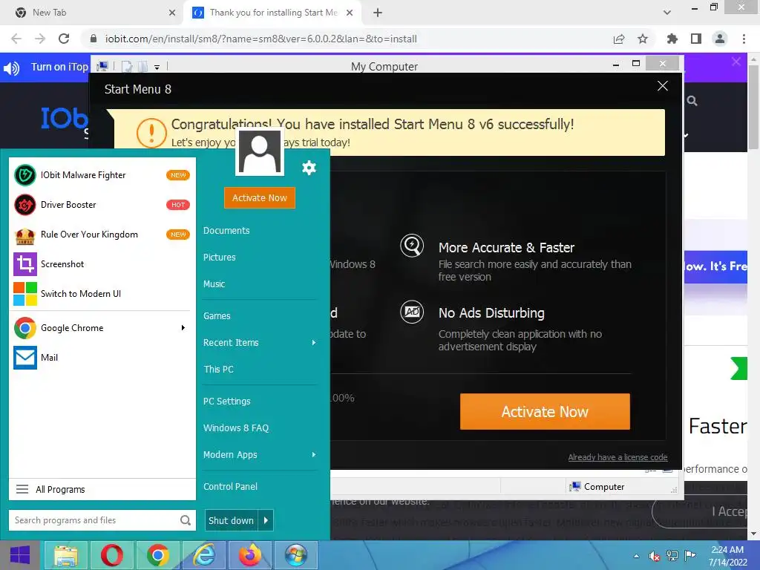Screen dimensions: 760x570
Task: Click small Activate Now in start menu
Action: [x=259, y=197]
